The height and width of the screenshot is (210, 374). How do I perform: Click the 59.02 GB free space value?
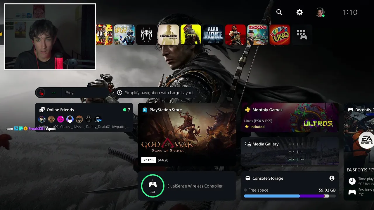327,190
